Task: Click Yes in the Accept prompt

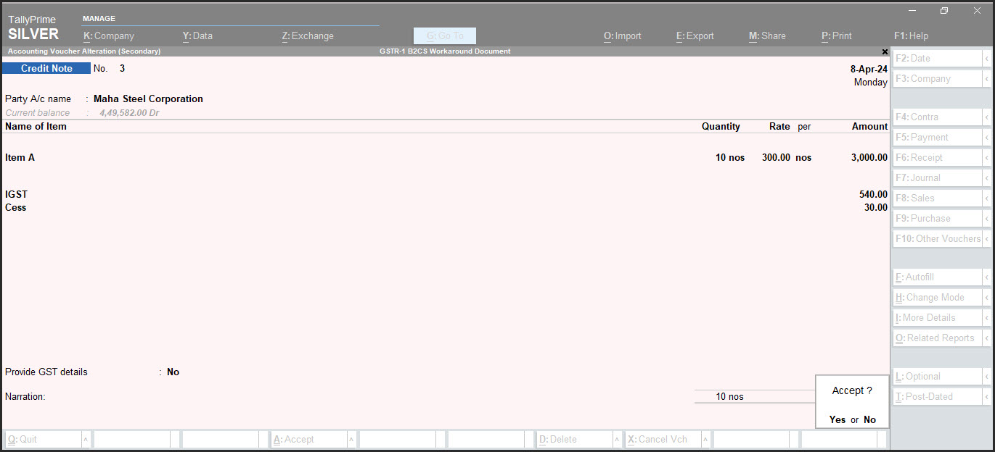Action: point(838,420)
